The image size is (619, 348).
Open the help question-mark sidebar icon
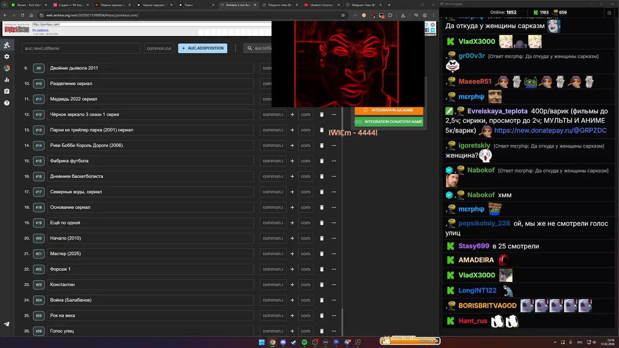pos(7,103)
